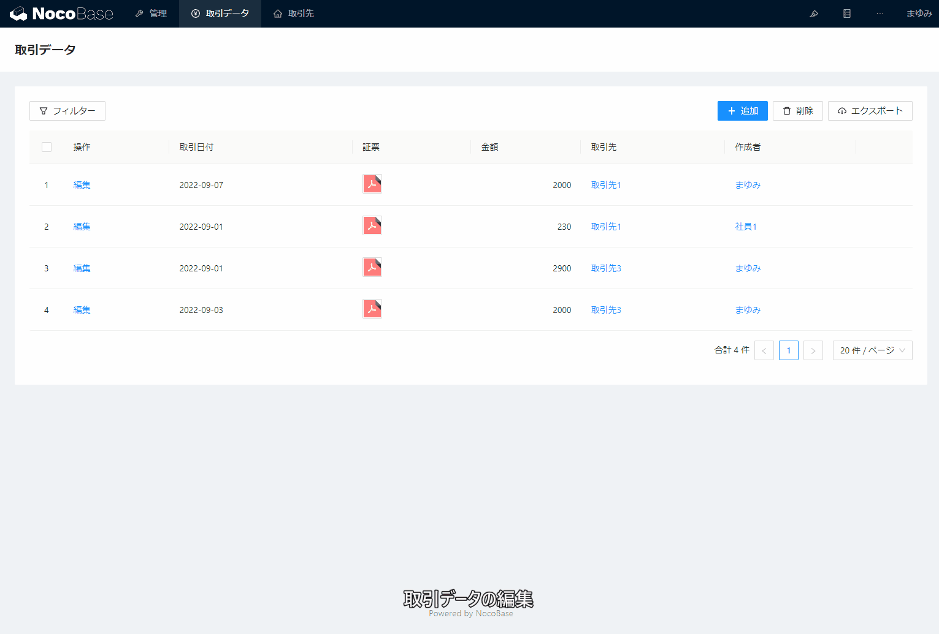The width and height of the screenshot is (939, 634).
Task: Click the 追加 add button
Action: pyautogui.click(x=742, y=111)
